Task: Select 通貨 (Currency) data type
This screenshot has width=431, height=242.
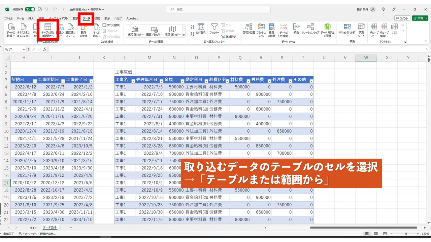Action: pos(154,31)
